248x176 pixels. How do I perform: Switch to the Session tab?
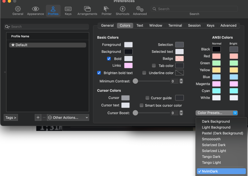coord(194,26)
